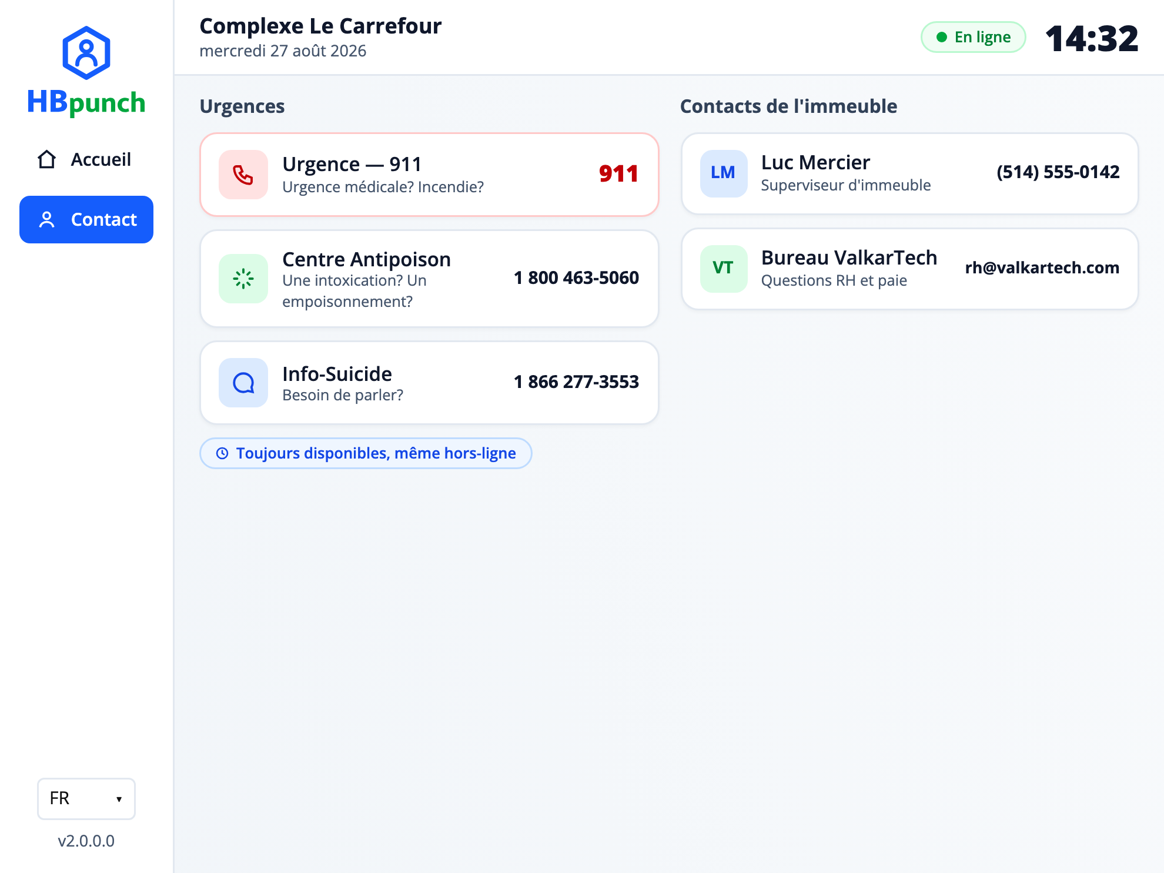Open the Info-Suicide card
The image size is (1164, 873).
[x=429, y=383]
